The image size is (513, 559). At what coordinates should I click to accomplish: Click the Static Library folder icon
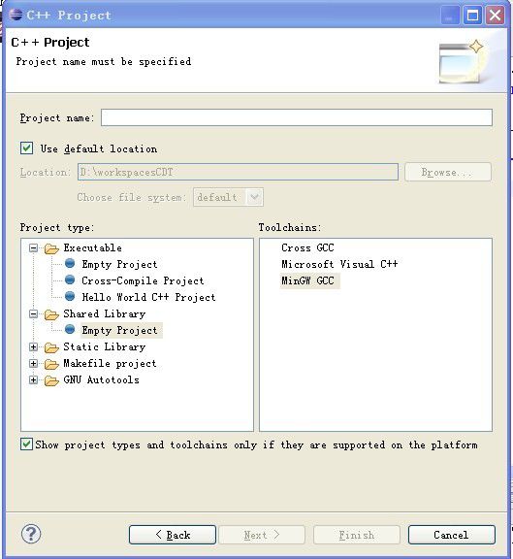pyautogui.click(x=51, y=347)
